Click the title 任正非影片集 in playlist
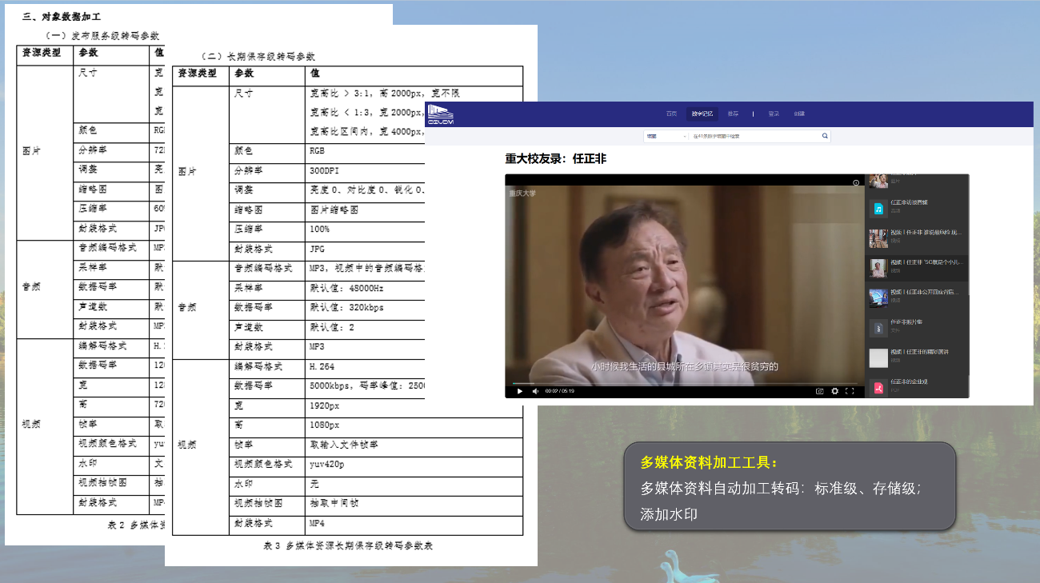The width and height of the screenshot is (1040, 583). (x=907, y=321)
